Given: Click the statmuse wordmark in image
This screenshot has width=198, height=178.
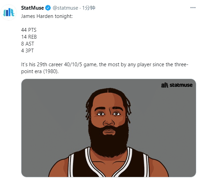Looking at the screenshot, I should pyautogui.click(x=181, y=85).
